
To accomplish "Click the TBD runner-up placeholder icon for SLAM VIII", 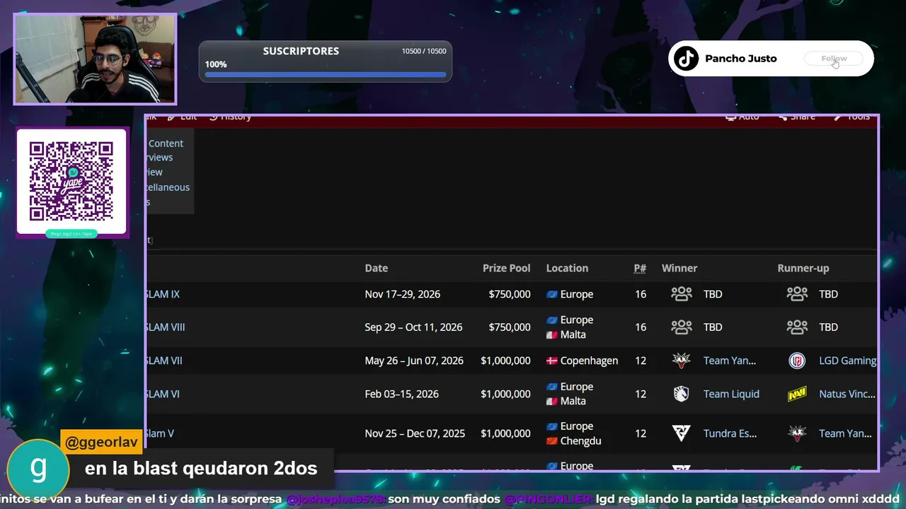I will 797,327.
